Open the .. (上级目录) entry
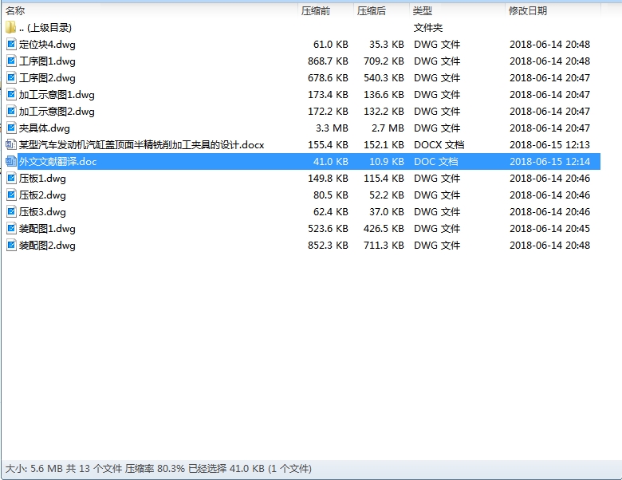 [45, 28]
